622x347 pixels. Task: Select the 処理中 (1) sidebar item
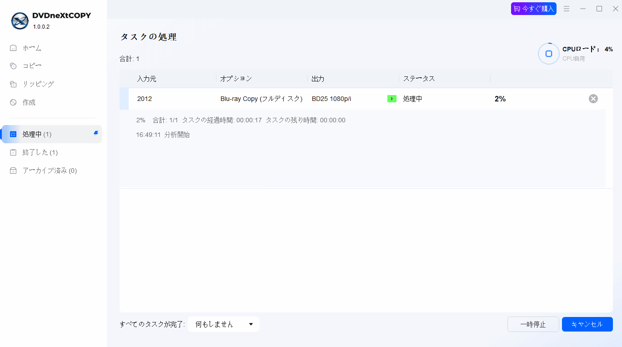tap(51, 134)
